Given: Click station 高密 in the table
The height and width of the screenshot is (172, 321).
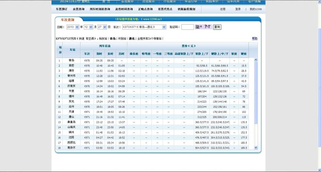Looking at the screenshot, I should point(71,66).
